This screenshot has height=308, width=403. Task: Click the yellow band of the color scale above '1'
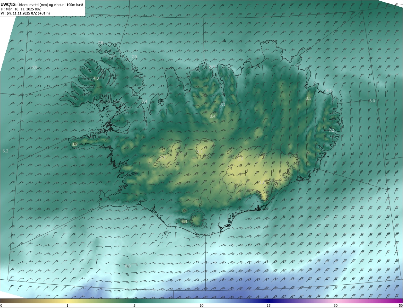67,301
